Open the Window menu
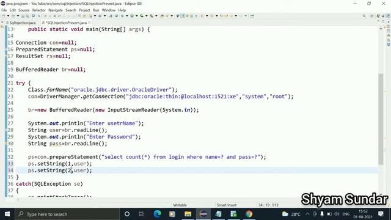 [109, 10]
